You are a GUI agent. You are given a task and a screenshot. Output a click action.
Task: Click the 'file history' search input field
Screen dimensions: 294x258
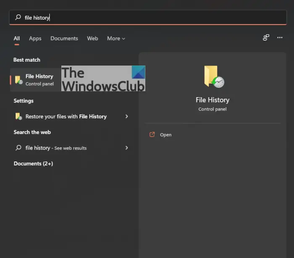(x=148, y=18)
